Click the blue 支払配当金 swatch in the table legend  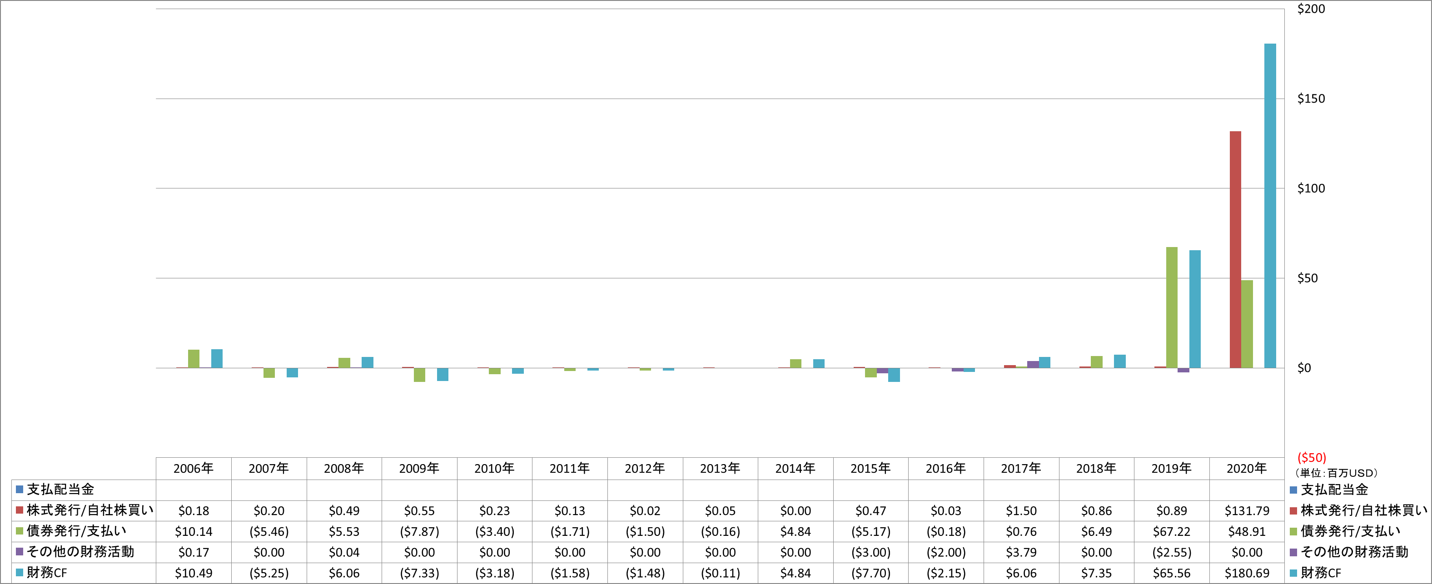(x=20, y=490)
